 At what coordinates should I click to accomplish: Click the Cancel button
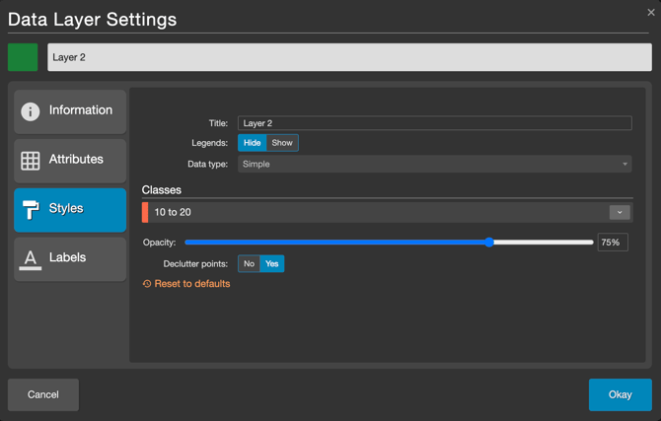(43, 394)
